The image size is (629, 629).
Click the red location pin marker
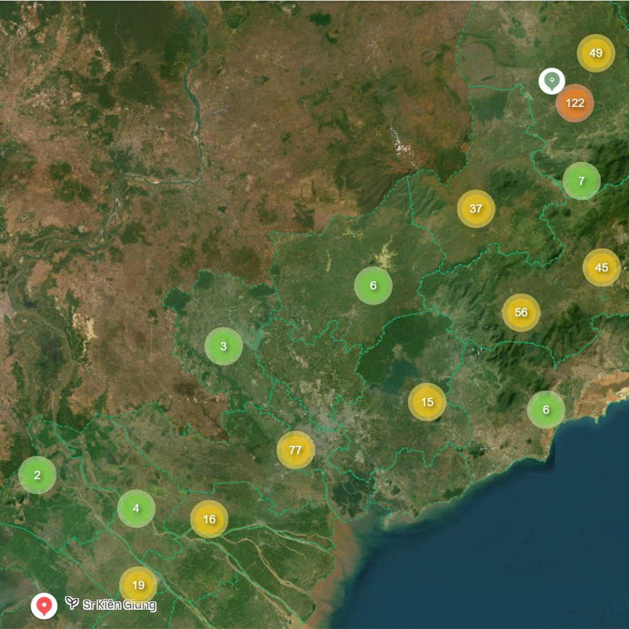click(44, 606)
